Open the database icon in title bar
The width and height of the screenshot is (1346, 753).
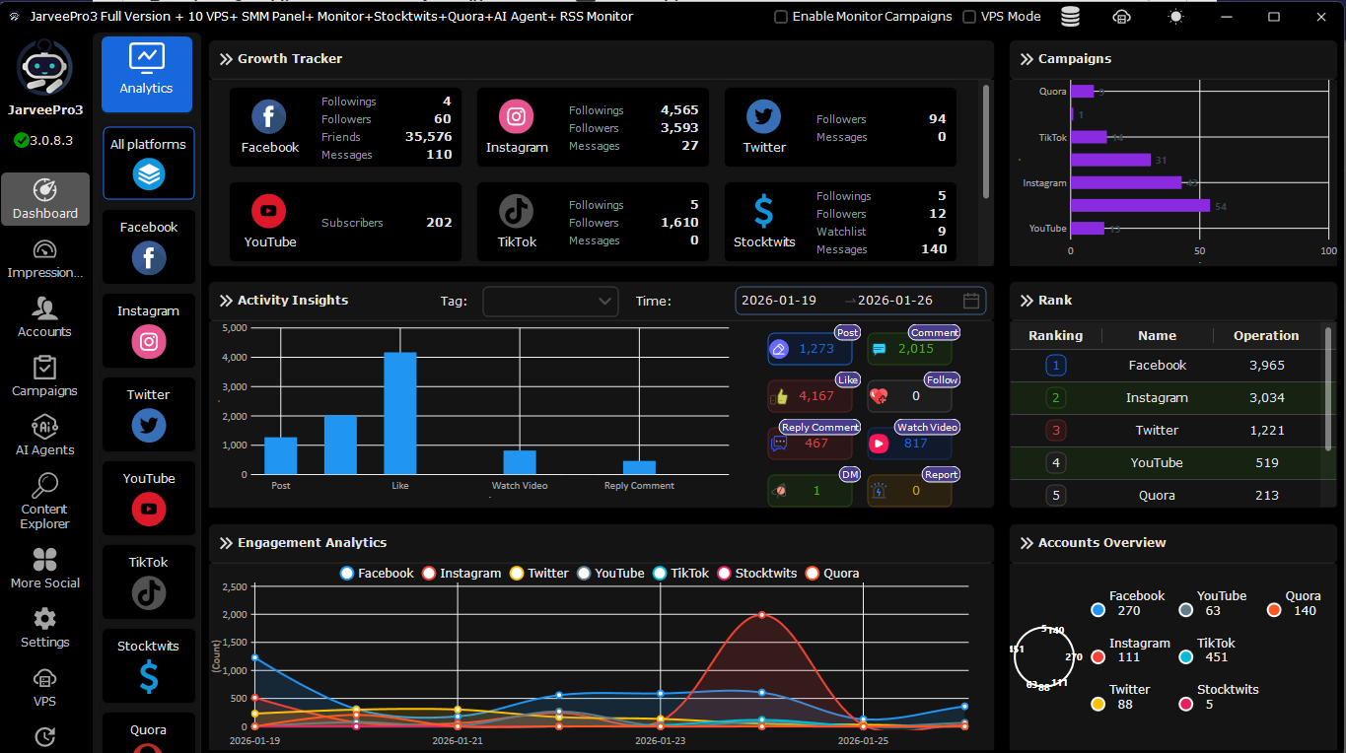pyautogui.click(x=1070, y=17)
